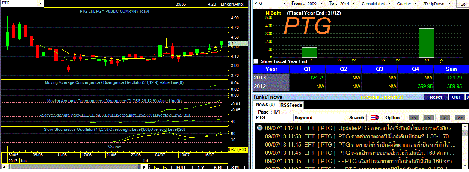Click the F+ increase icon below the chart
469x172 pixels.
click(x=156, y=168)
